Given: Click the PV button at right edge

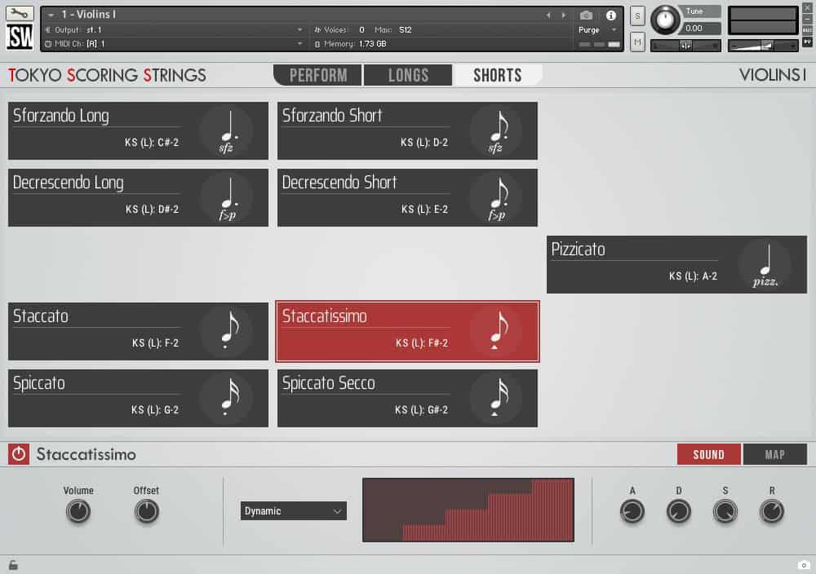Looking at the screenshot, I should (x=807, y=42).
